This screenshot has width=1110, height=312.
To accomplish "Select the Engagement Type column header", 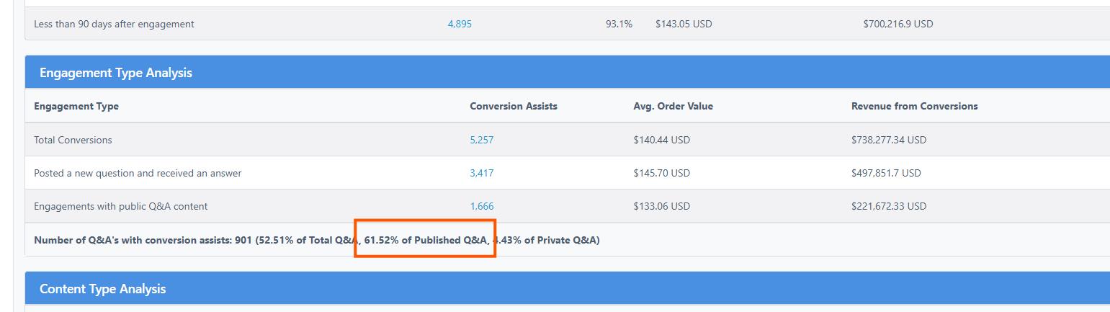I will tap(76, 106).
